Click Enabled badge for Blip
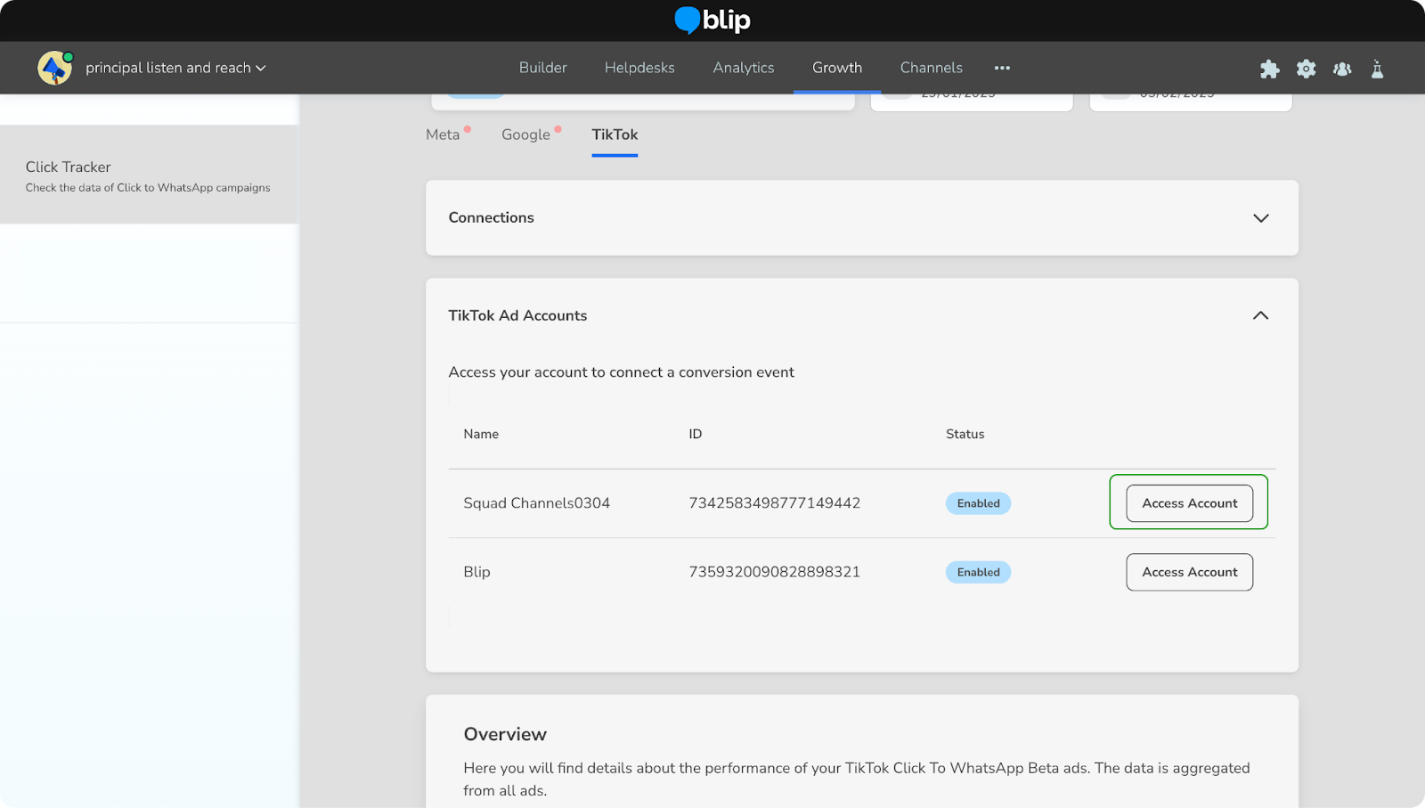Image resolution: width=1425 pixels, height=808 pixels. pyautogui.click(x=978, y=572)
